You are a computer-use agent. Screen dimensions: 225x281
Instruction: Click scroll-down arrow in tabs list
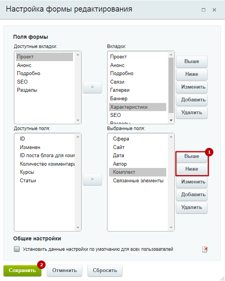171,120
